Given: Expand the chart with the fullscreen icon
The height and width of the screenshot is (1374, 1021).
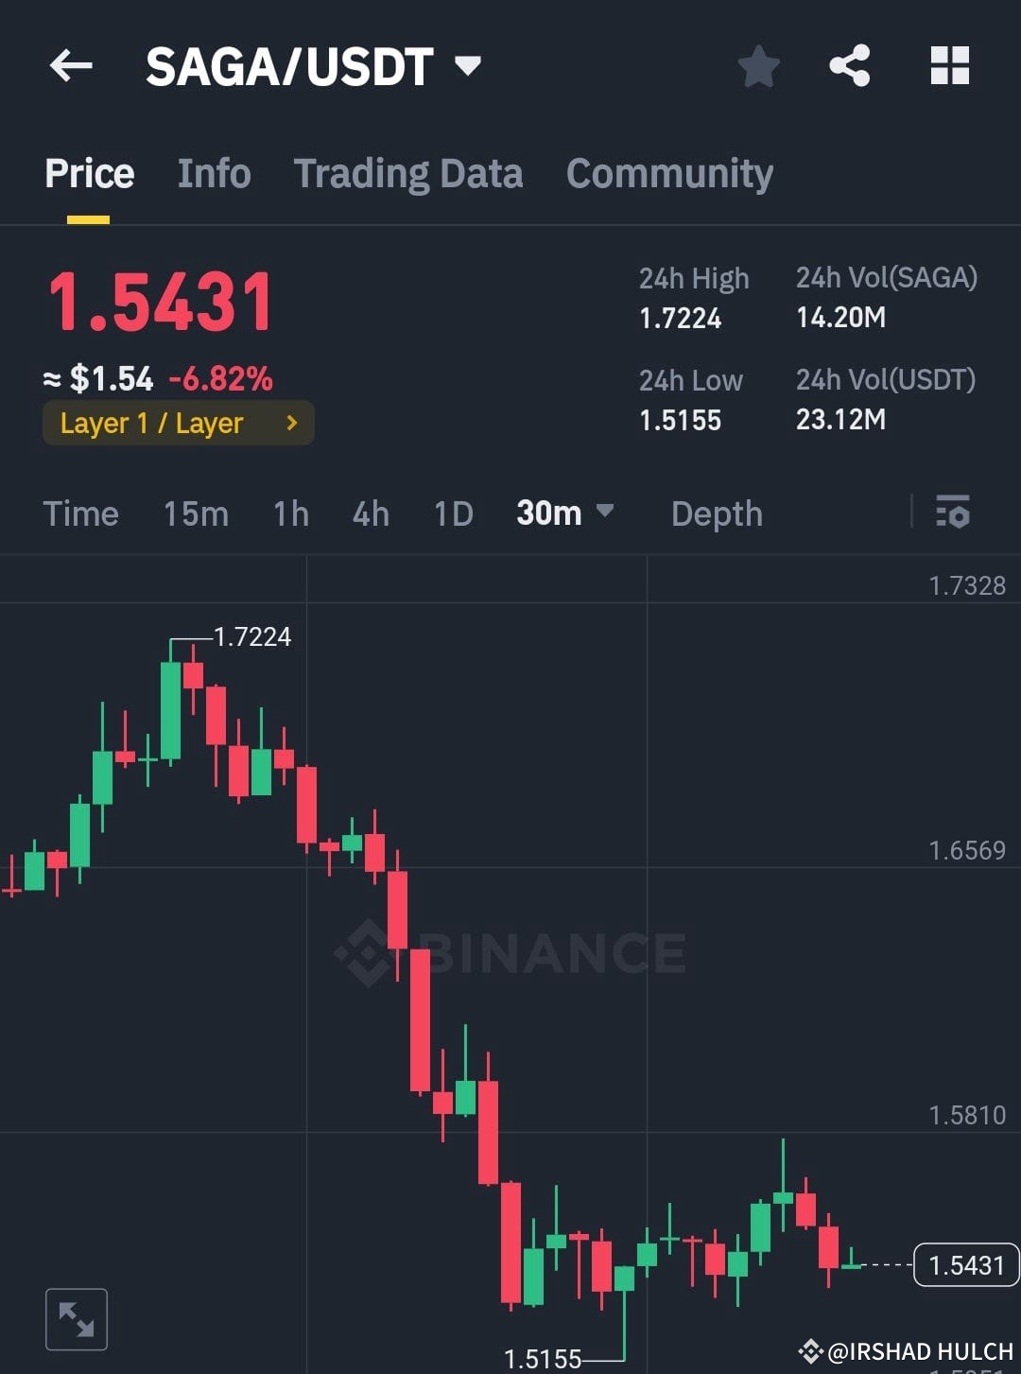Looking at the screenshot, I should tap(76, 1318).
